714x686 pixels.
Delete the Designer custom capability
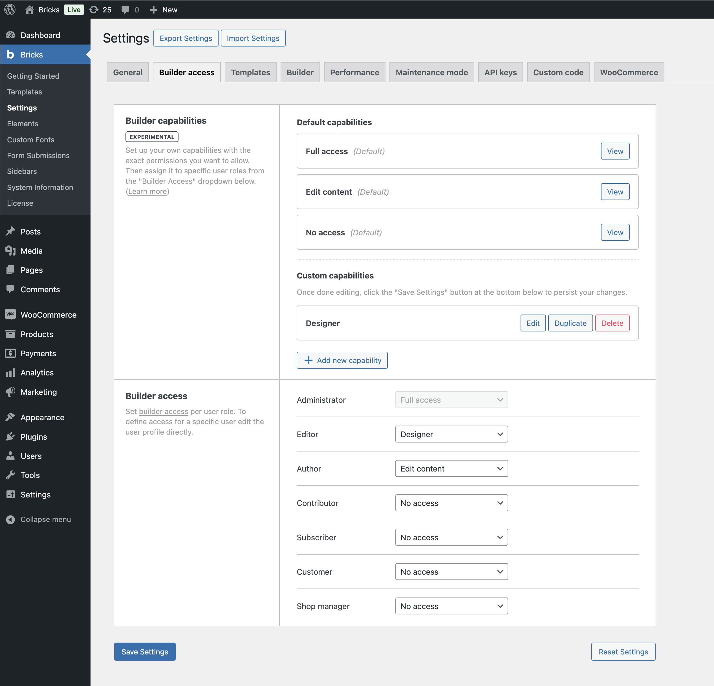point(612,323)
